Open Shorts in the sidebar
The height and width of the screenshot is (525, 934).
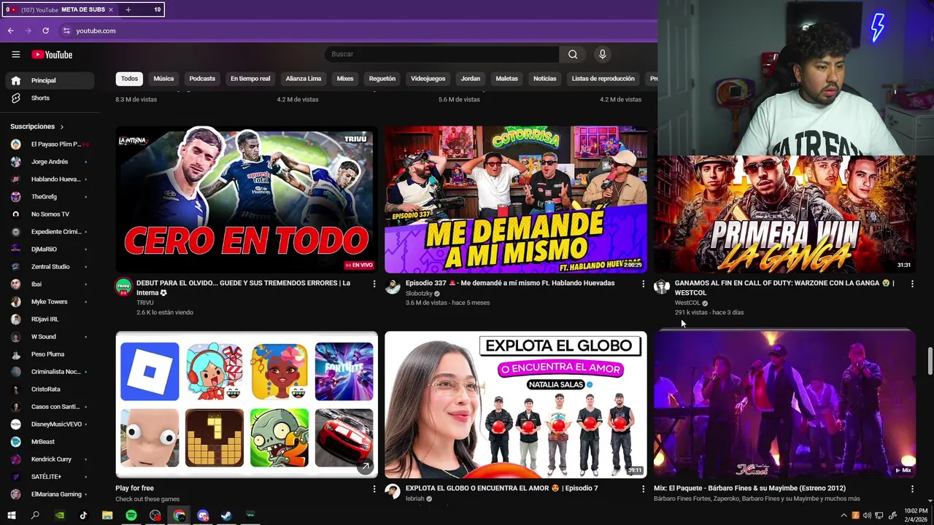[x=50, y=98]
